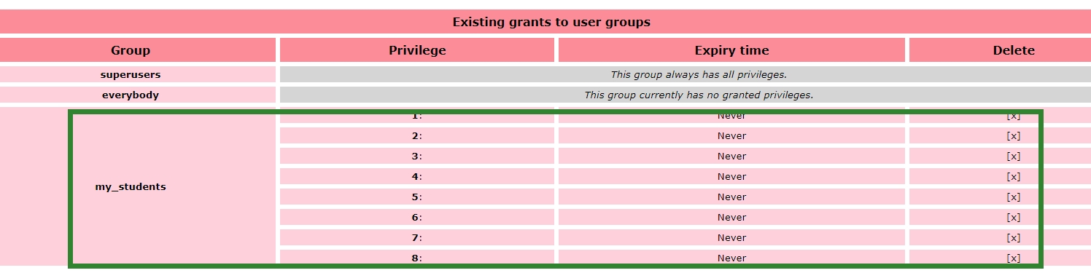Click the 'Privilege' column header

[x=417, y=50]
